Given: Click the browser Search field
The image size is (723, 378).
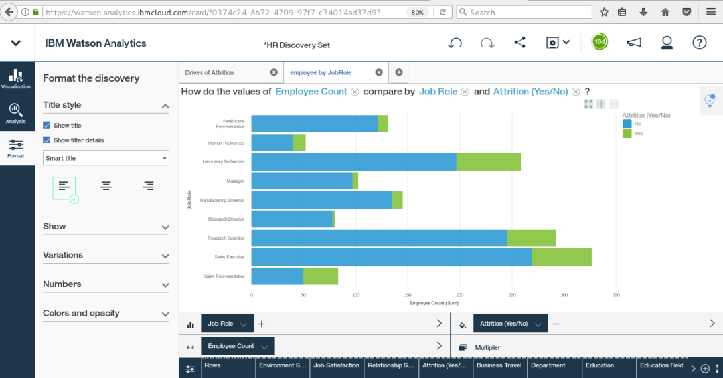Looking at the screenshot, I should [x=524, y=12].
